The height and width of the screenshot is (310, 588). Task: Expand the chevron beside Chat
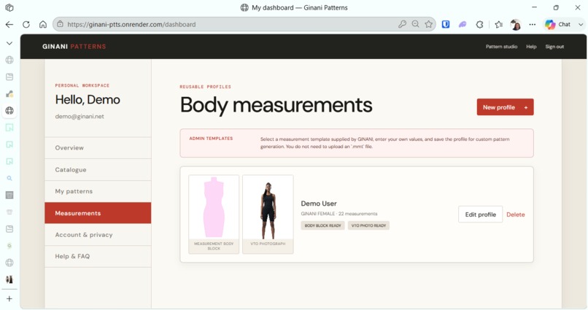[581, 24]
